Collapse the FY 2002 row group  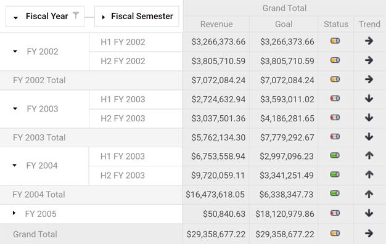coord(15,51)
